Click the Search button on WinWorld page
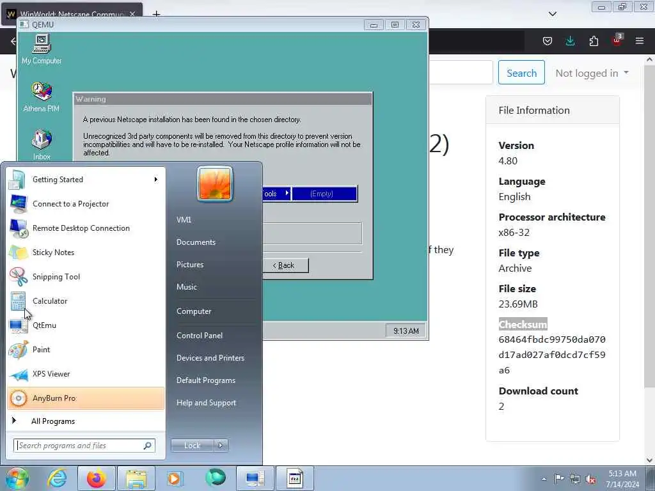 521,73
